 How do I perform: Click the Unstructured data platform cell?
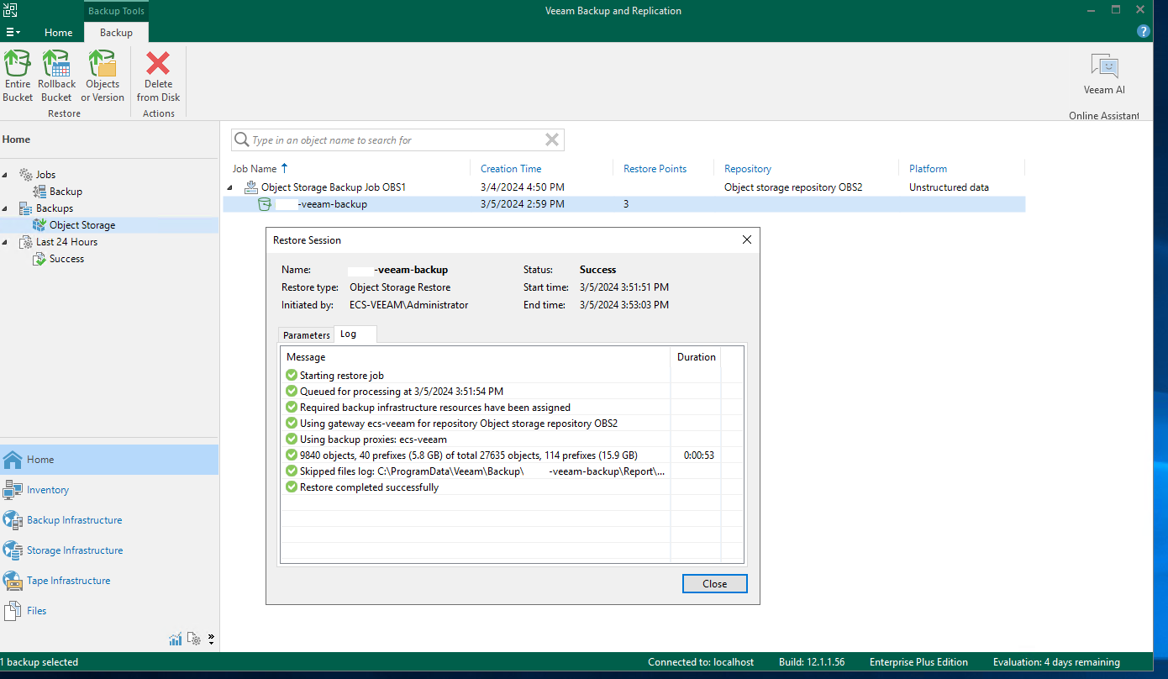(x=949, y=187)
